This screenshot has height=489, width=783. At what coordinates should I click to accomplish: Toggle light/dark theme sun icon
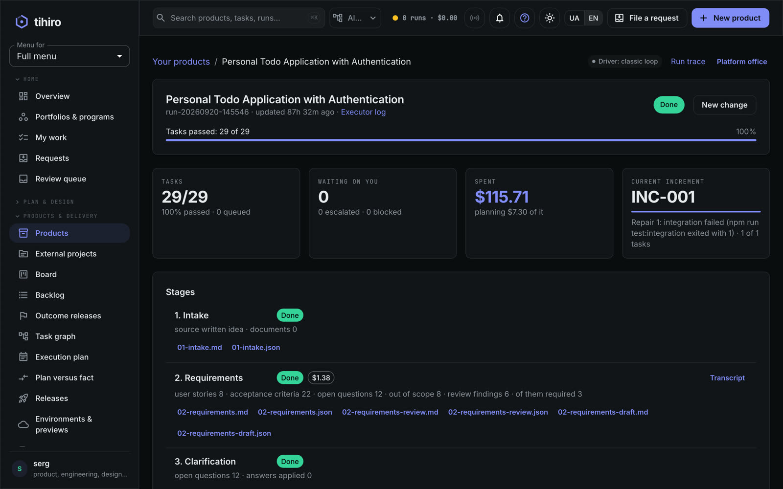(x=550, y=18)
